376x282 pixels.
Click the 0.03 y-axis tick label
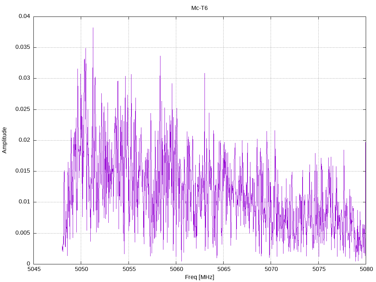[x=25, y=78]
